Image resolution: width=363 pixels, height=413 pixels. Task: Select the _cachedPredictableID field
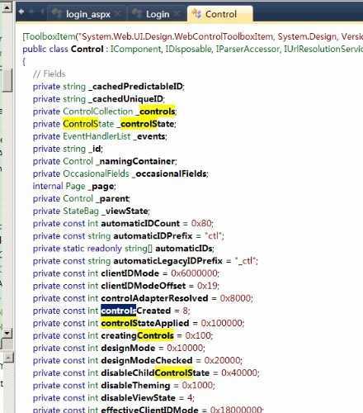point(135,86)
